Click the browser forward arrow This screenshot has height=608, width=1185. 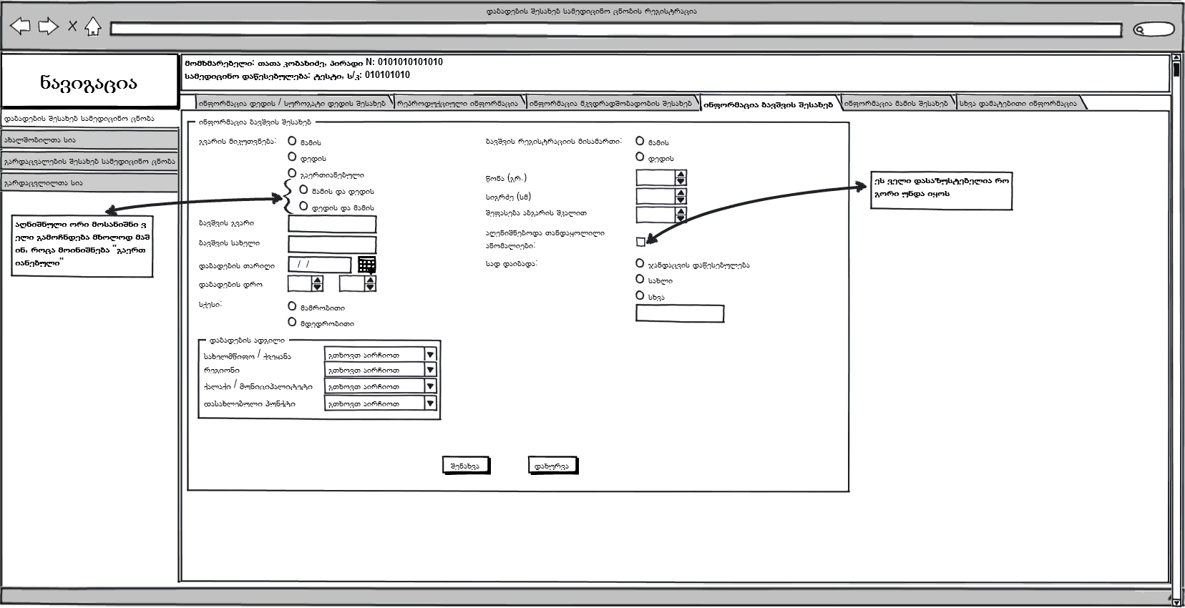click(x=48, y=26)
